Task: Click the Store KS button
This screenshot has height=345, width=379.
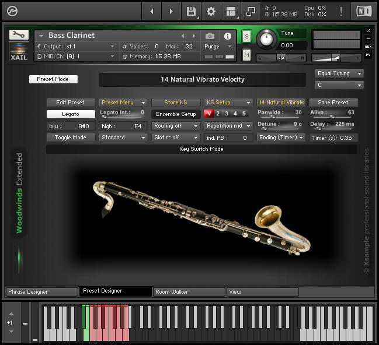Action: tap(176, 103)
